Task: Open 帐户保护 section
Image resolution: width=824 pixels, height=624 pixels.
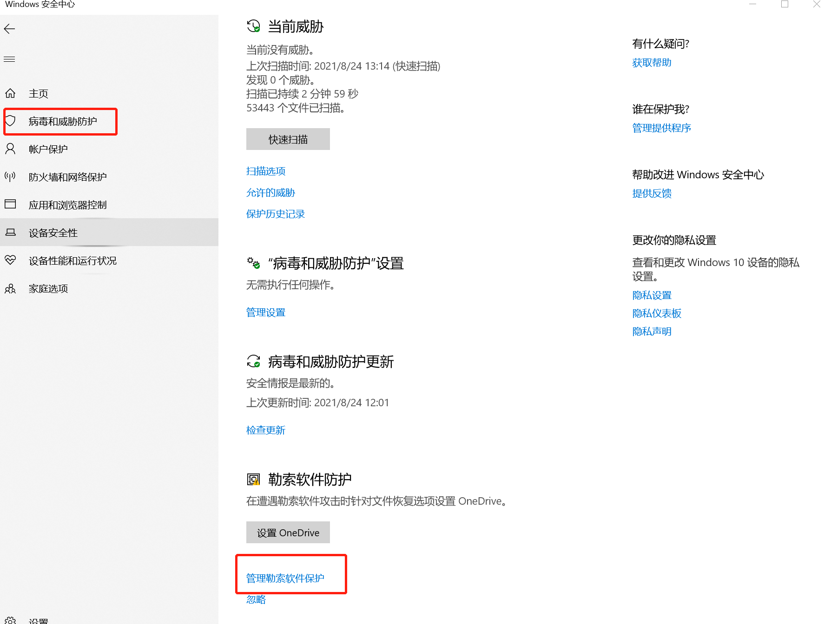Action: (x=48, y=149)
